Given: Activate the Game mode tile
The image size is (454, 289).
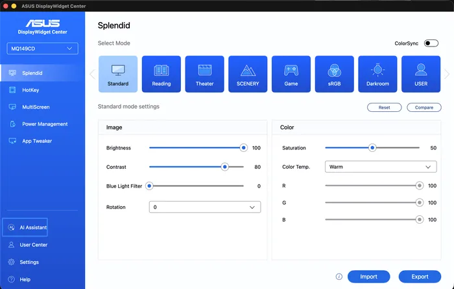Looking at the screenshot, I should click(x=291, y=74).
